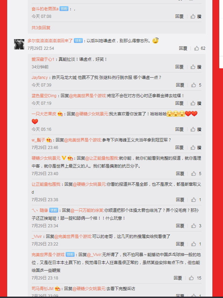
Task: Reply to 奋斗的老男孩a's comment
Action: tap(179, 16)
